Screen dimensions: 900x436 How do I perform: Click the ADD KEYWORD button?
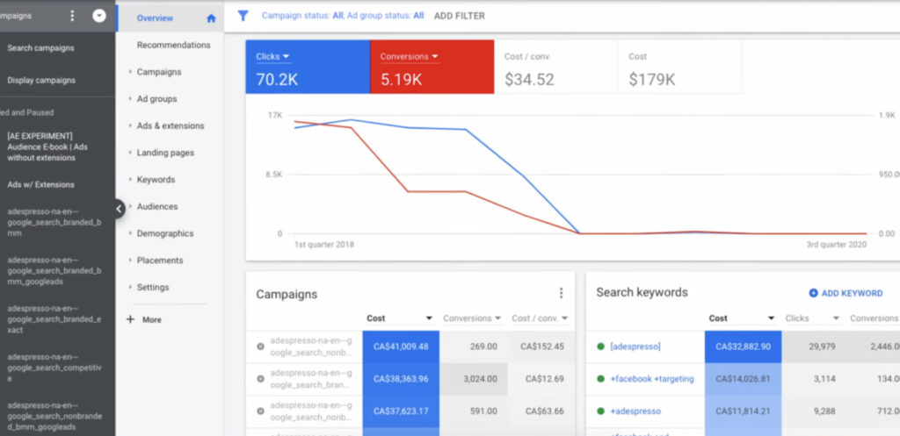tap(846, 293)
